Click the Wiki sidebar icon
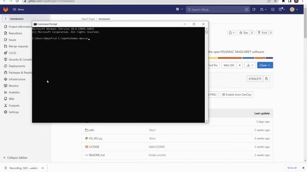307x172 pixels. point(5,99)
